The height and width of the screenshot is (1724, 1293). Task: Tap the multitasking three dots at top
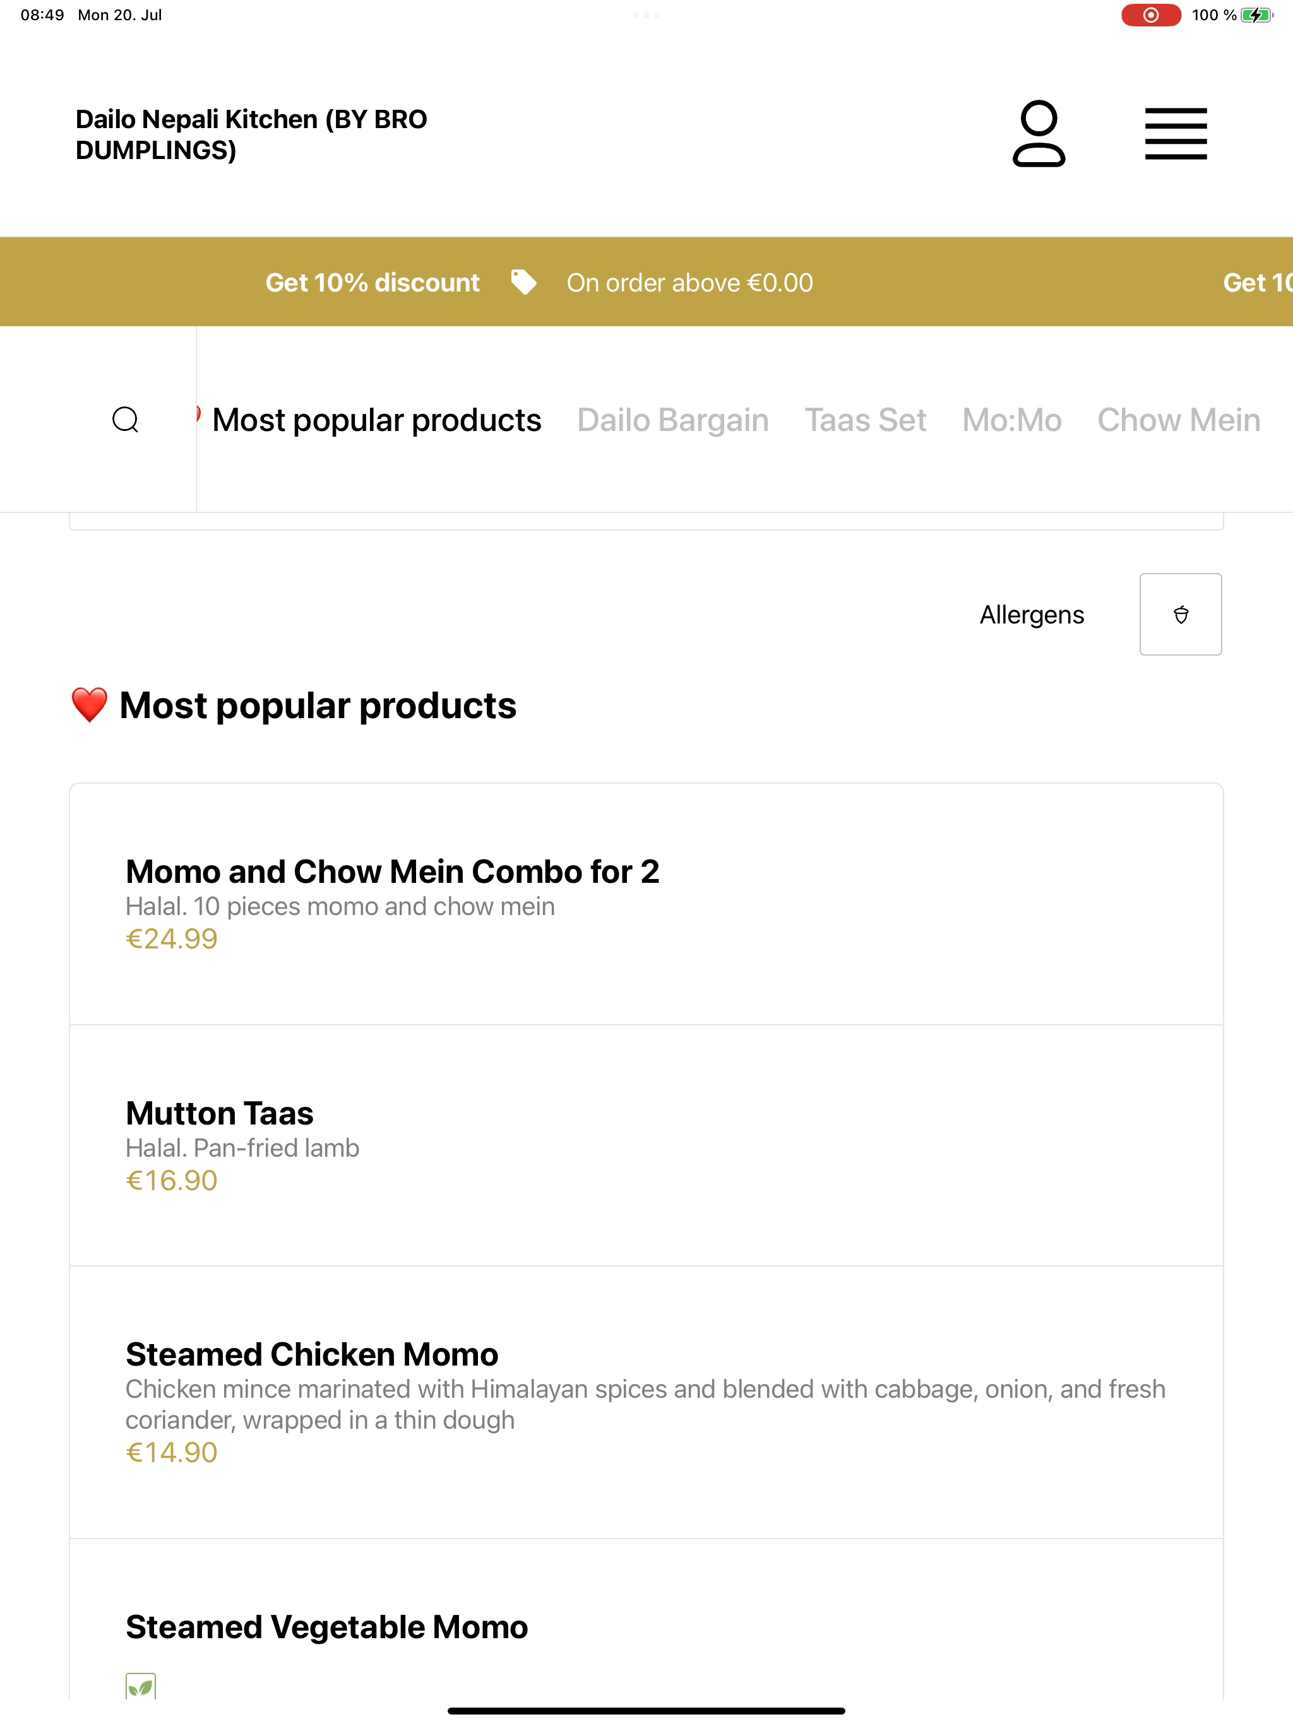pos(646,15)
